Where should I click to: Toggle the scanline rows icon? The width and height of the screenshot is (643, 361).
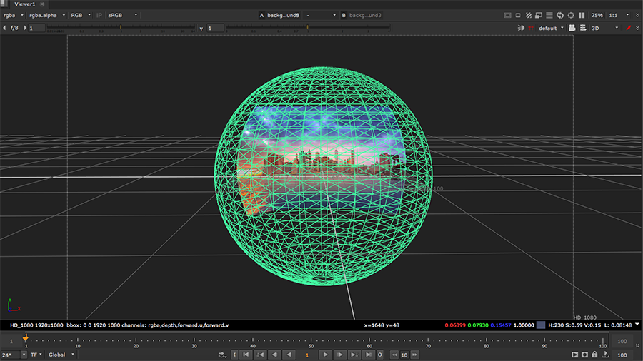pos(549,15)
